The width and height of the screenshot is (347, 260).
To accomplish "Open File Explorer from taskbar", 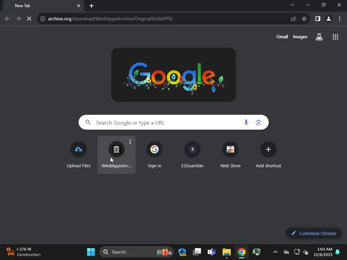I will [227, 252].
